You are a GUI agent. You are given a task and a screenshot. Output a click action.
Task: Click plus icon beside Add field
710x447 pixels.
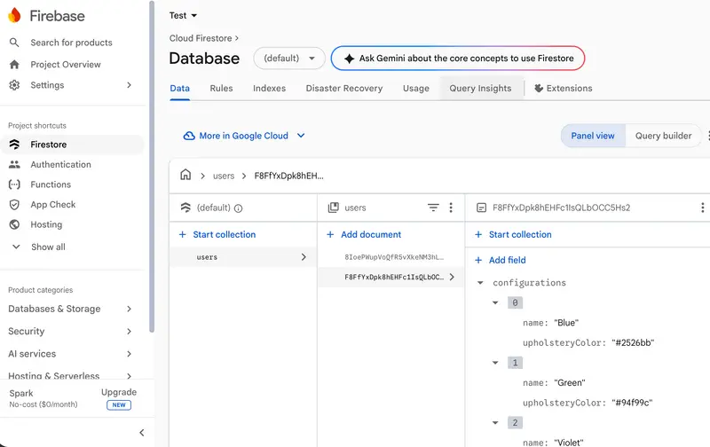tap(478, 260)
